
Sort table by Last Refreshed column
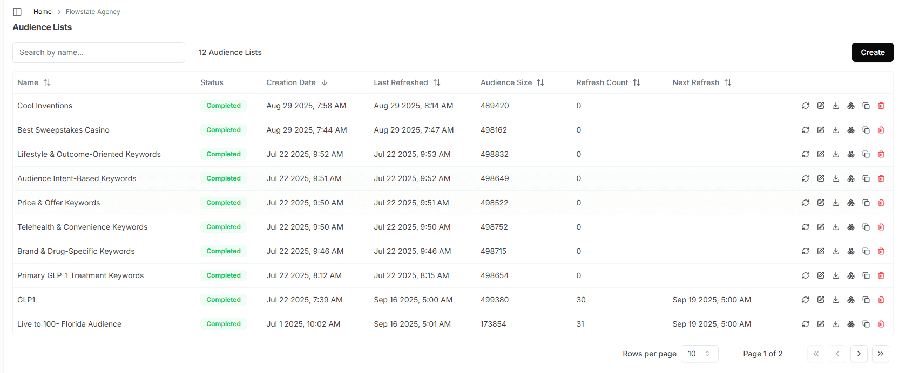pyautogui.click(x=407, y=82)
